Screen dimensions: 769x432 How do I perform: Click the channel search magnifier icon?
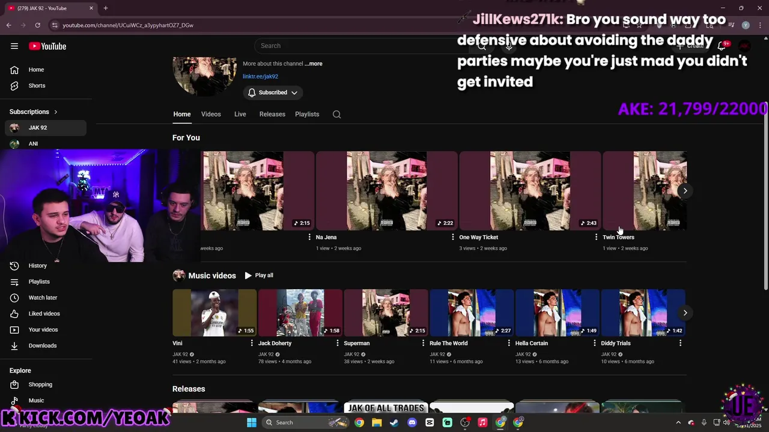click(x=337, y=115)
